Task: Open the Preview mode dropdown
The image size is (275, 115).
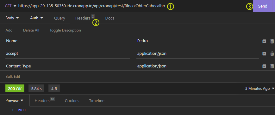Action: [x=14, y=101]
